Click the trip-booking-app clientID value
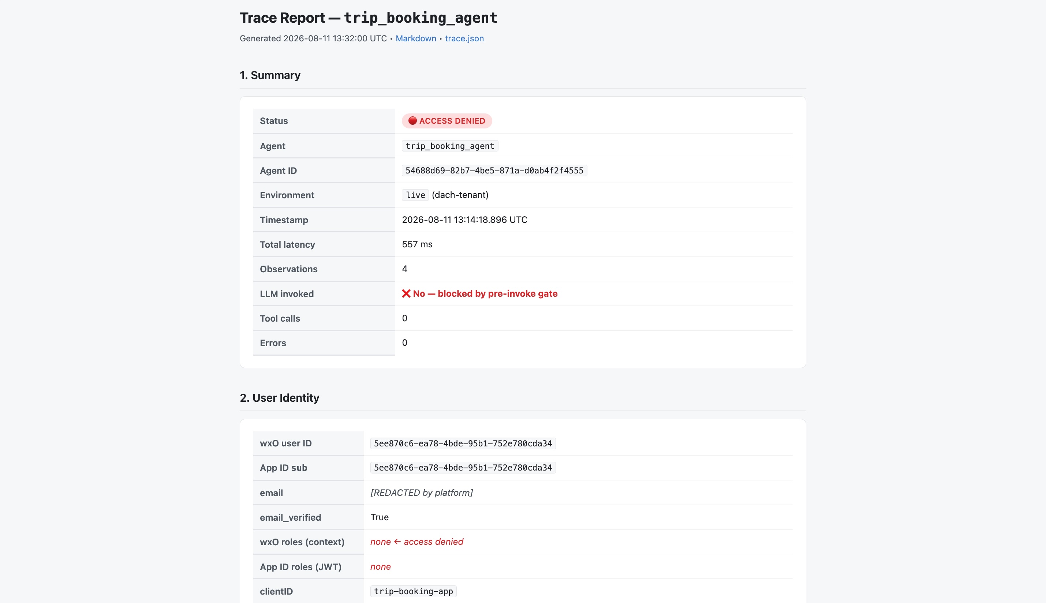1046x603 pixels. (x=414, y=591)
